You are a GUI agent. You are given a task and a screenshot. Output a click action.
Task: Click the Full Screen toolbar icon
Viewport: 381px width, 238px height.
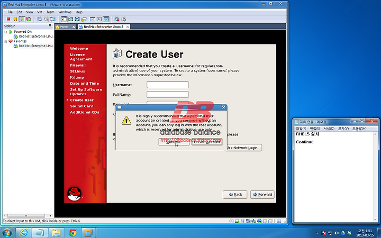(x=77, y=19)
